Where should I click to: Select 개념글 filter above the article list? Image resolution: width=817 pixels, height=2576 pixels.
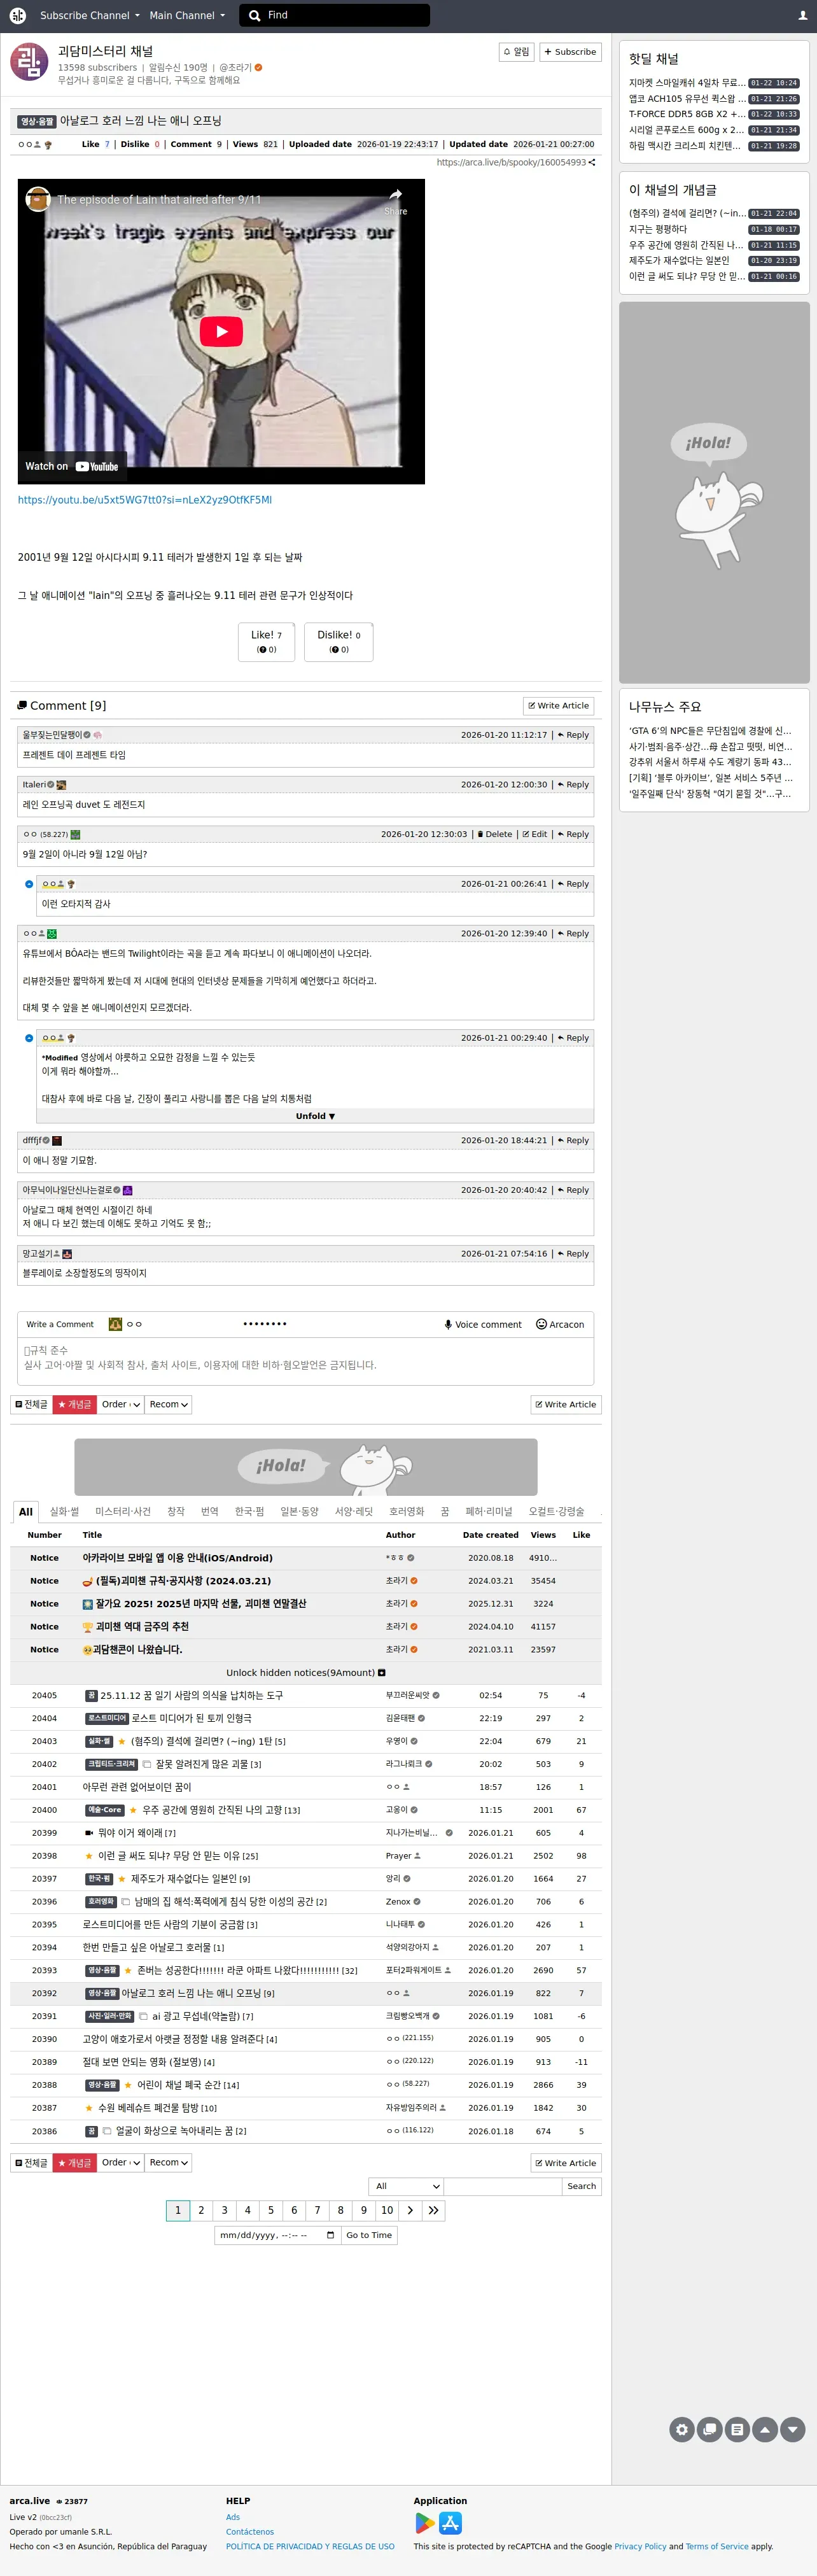pyautogui.click(x=74, y=1405)
